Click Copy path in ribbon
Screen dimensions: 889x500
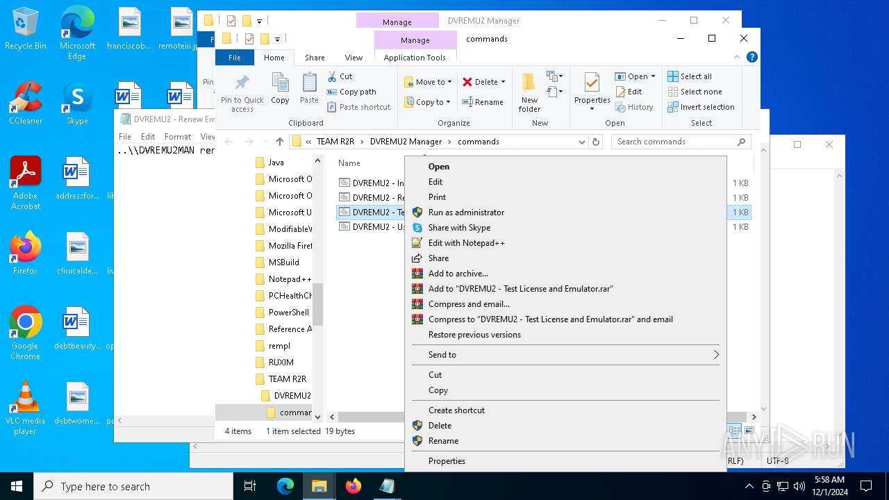click(x=351, y=92)
